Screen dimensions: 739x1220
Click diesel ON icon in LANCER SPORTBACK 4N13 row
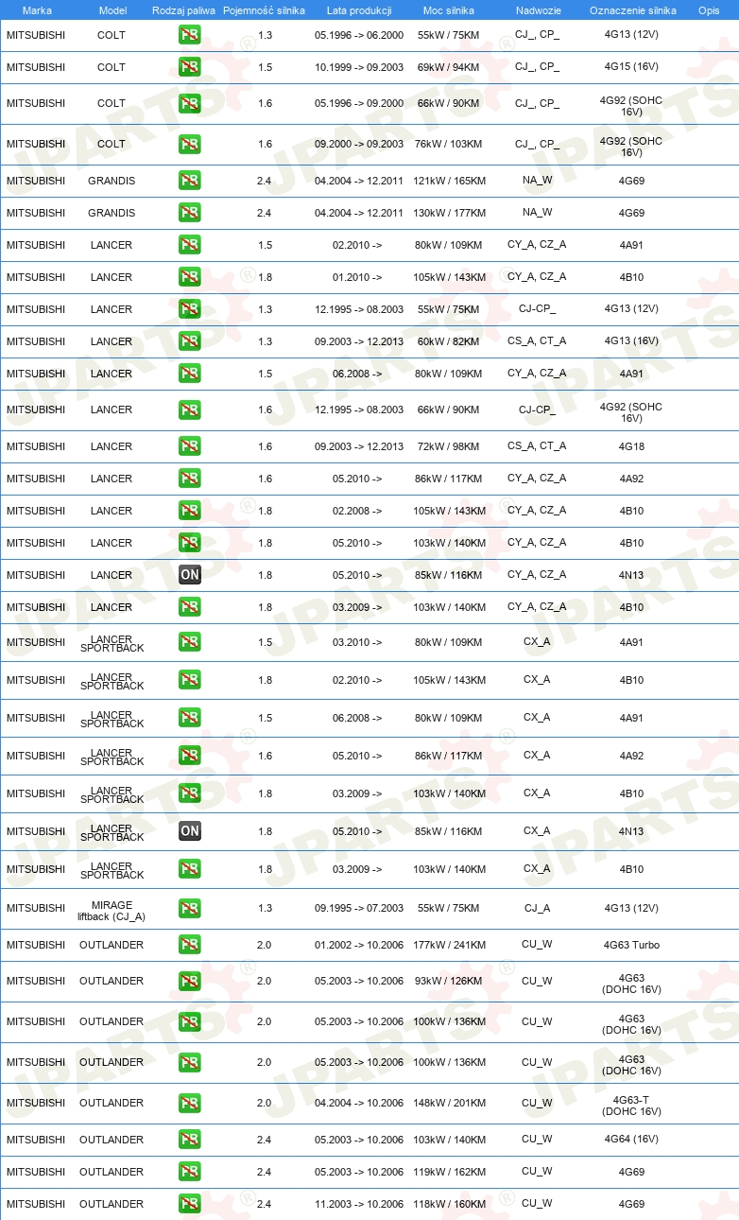click(190, 831)
